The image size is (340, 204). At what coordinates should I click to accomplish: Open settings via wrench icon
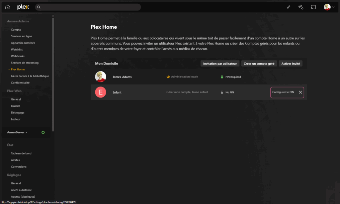click(301, 7)
